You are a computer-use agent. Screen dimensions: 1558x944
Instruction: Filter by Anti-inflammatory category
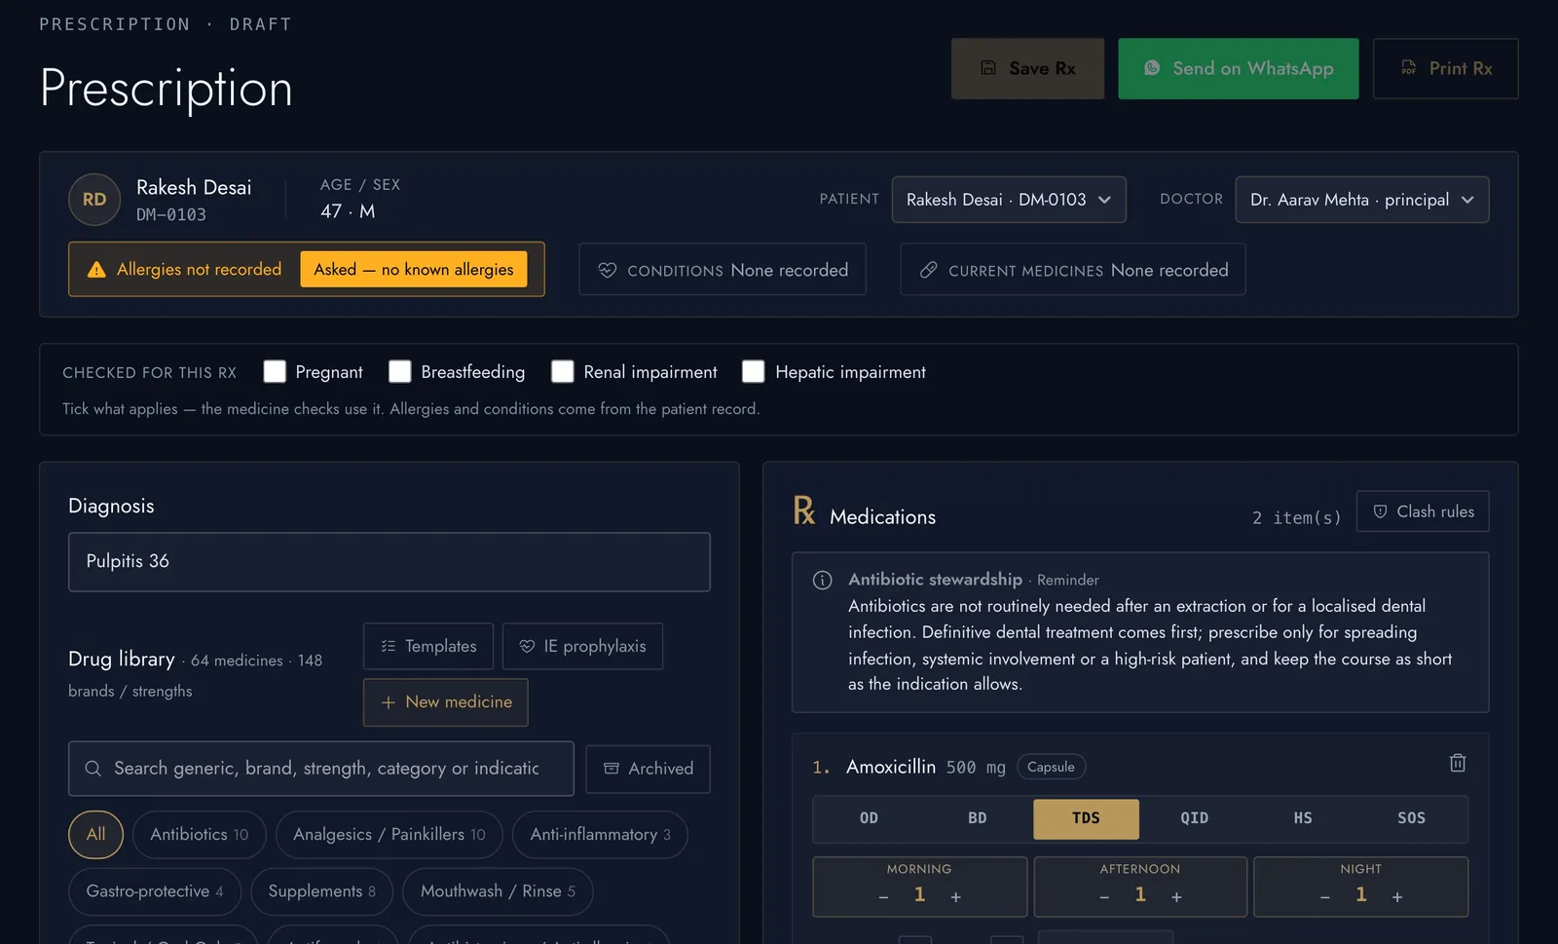click(x=600, y=835)
